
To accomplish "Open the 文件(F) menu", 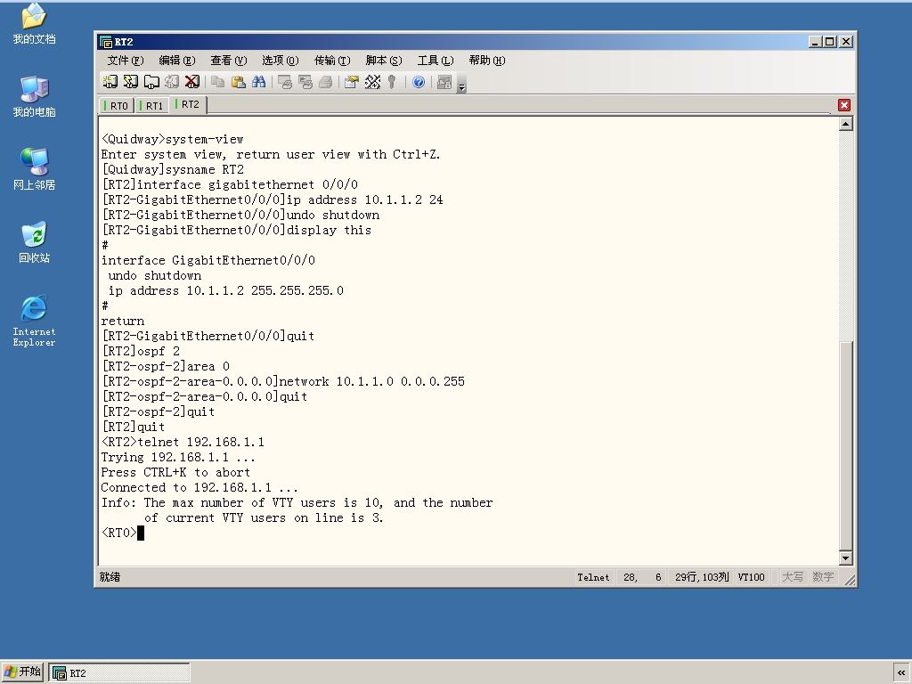I will point(125,61).
